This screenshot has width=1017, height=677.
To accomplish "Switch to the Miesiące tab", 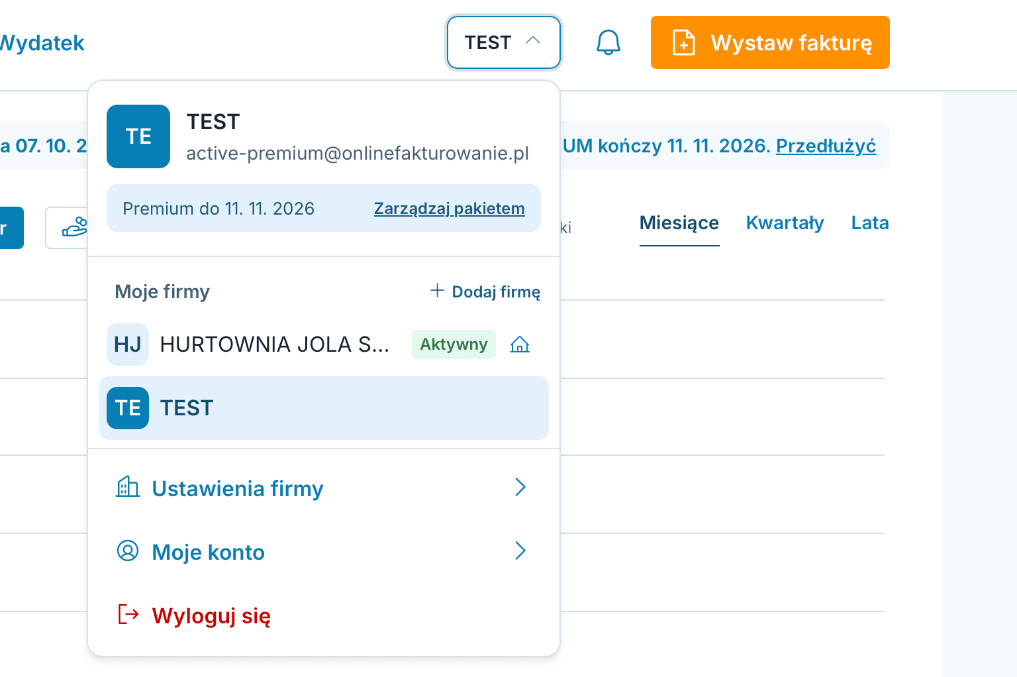I will pyautogui.click(x=679, y=223).
